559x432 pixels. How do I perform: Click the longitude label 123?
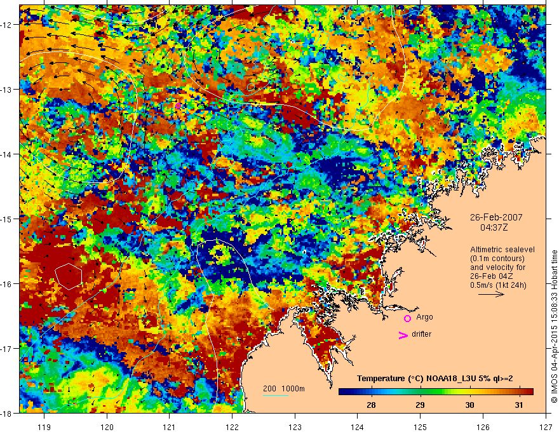click(x=295, y=427)
